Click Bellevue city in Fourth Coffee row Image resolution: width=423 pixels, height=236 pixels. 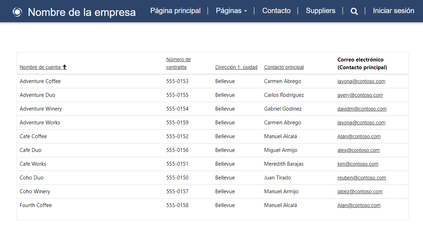(x=225, y=205)
